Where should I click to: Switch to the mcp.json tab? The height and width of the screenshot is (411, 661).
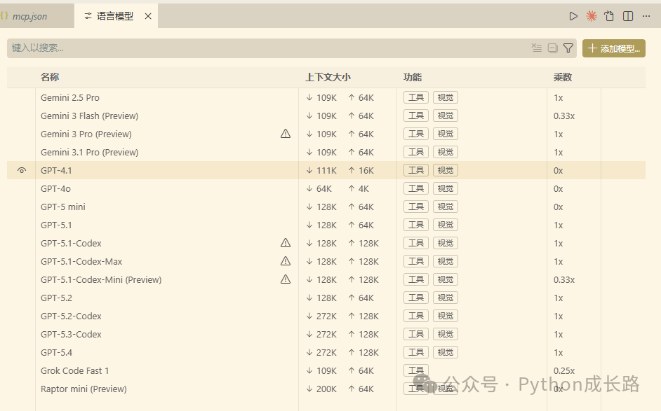[x=29, y=16]
